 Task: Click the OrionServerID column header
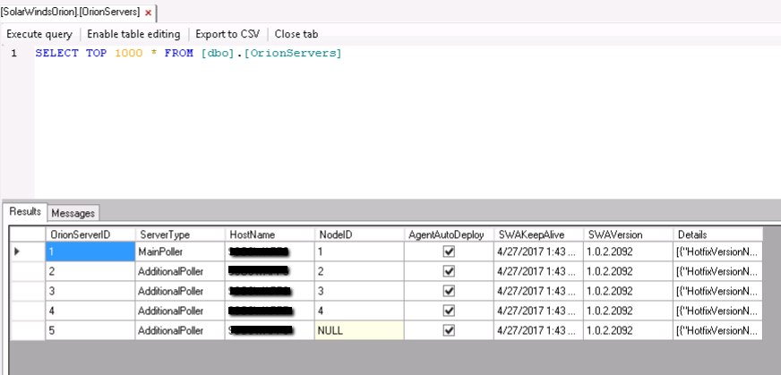click(x=90, y=234)
